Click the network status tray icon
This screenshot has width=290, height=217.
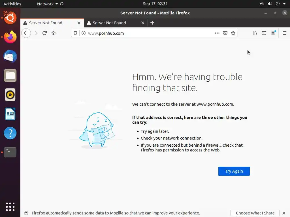(x=262, y=4)
